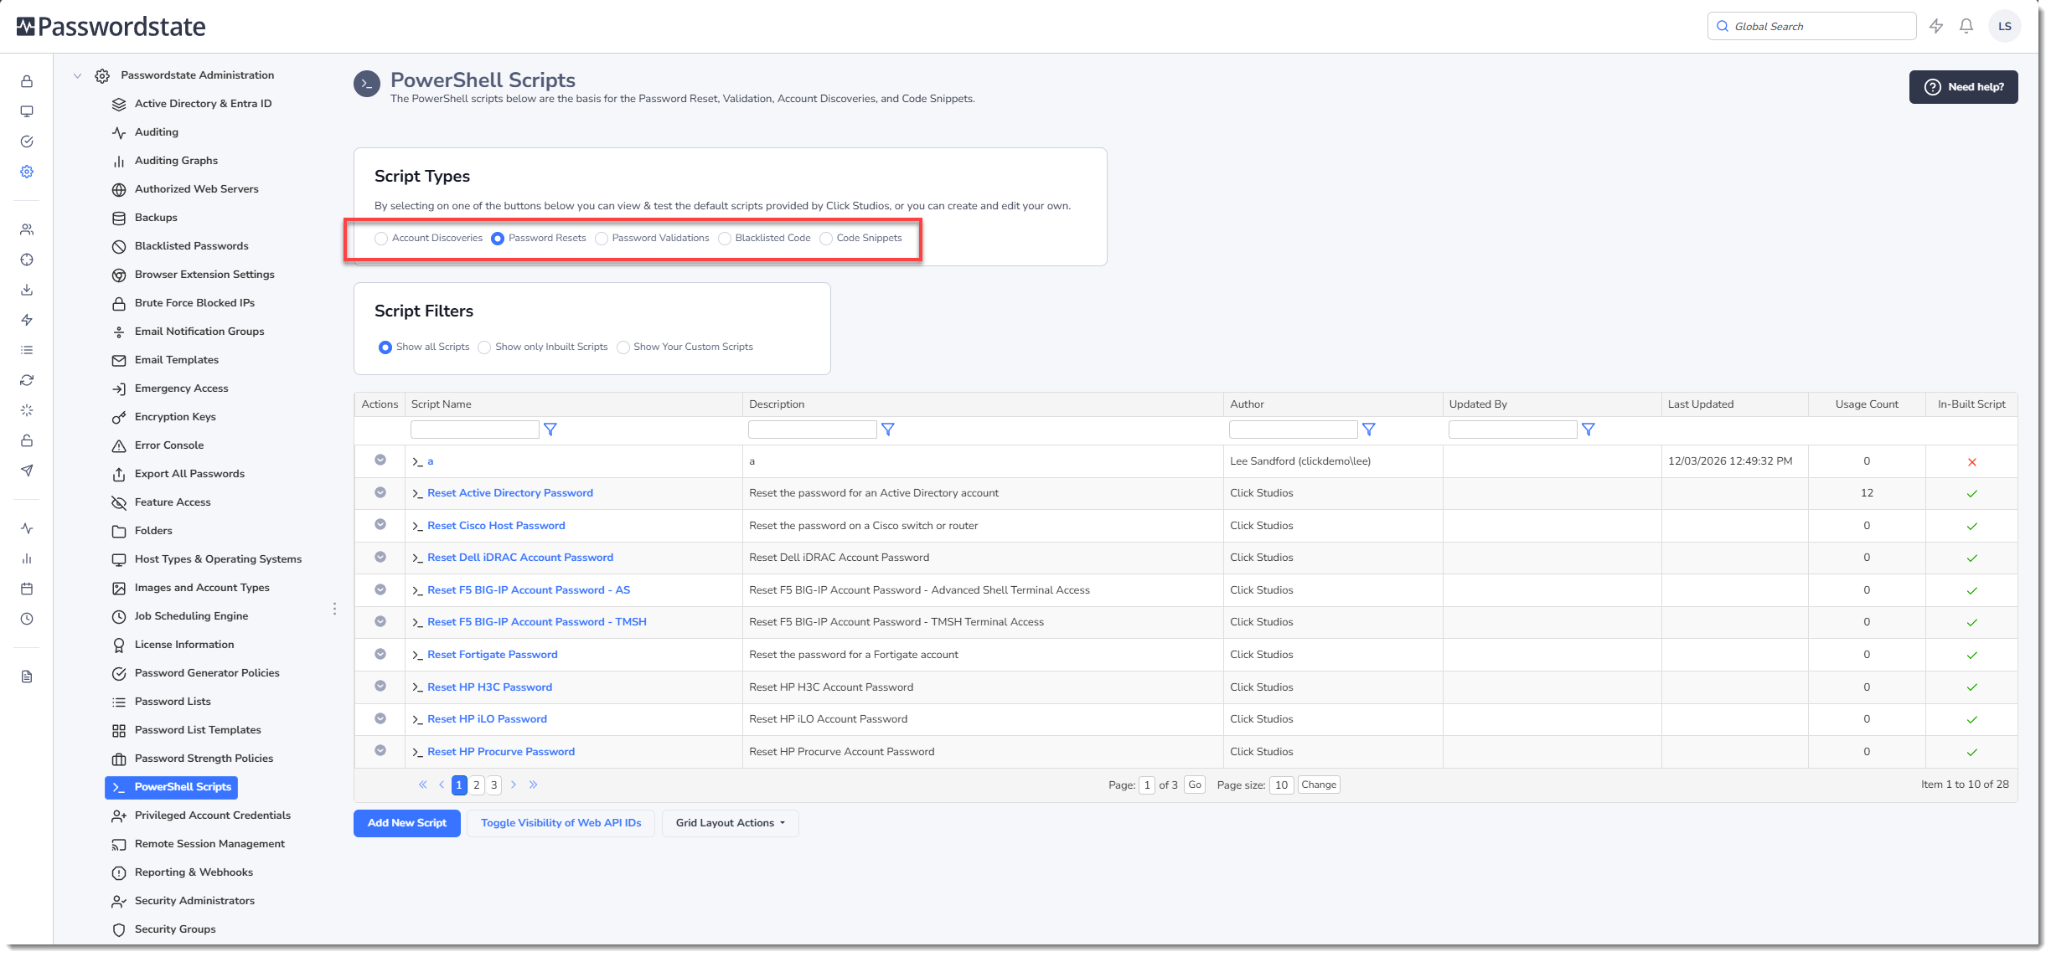Select Show all Scripts filter
Viewport: 2051px width, 957px height.
coord(385,347)
